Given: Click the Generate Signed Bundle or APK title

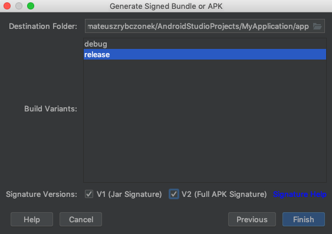Looking at the screenshot, I should pyautogui.click(x=166, y=6).
